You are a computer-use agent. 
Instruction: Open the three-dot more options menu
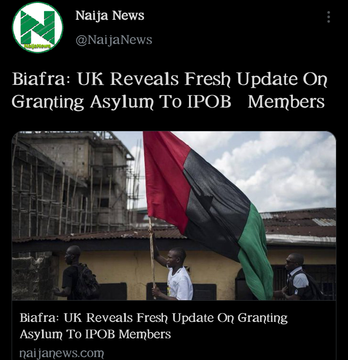pyautogui.click(x=329, y=17)
